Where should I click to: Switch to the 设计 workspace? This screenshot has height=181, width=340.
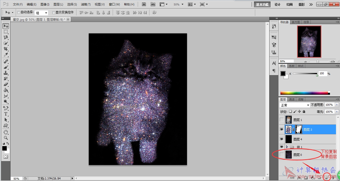pyautogui.click(x=277, y=4)
